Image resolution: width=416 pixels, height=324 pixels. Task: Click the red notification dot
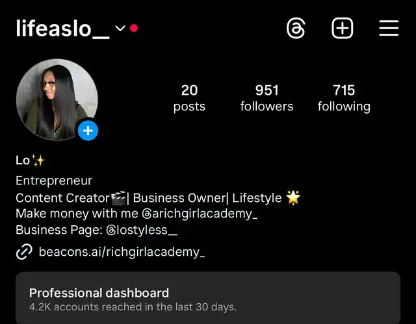point(134,28)
